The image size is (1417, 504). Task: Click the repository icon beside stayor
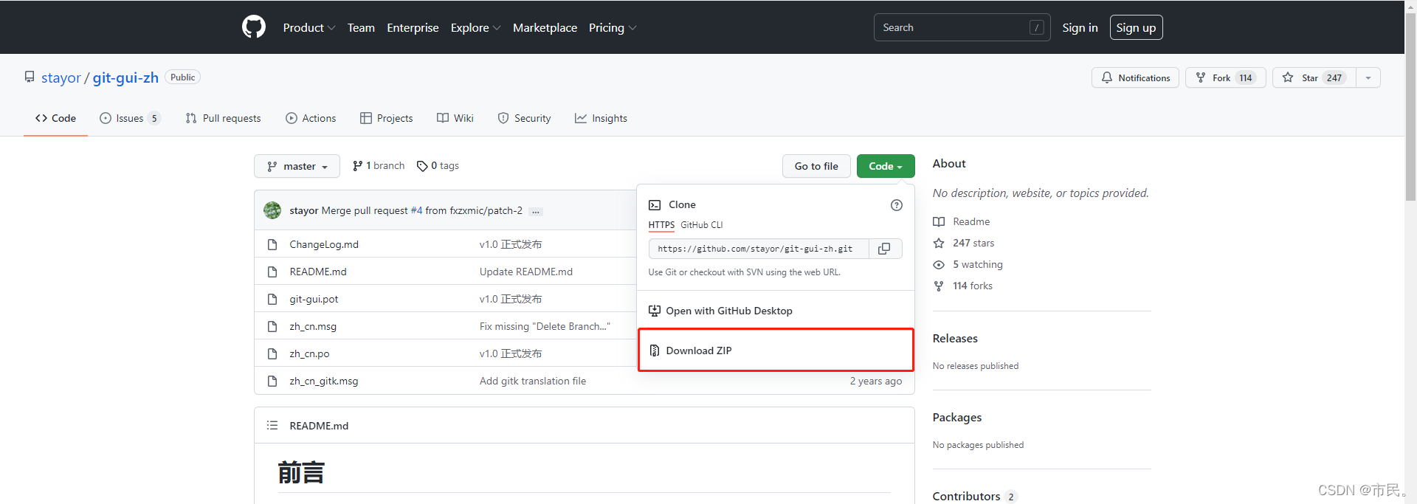[x=30, y=77]
